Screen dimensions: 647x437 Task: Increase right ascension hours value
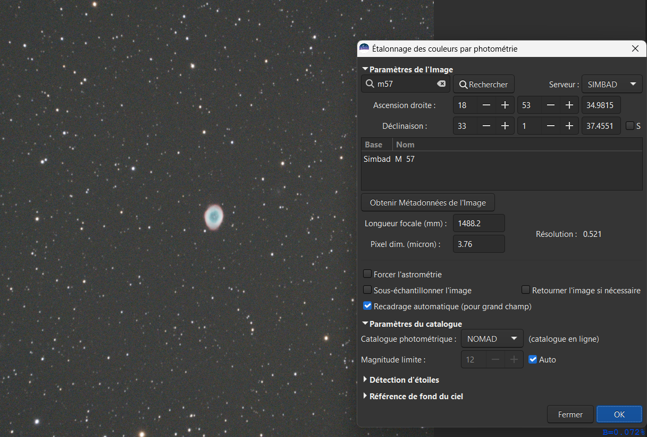click(505, 105)
